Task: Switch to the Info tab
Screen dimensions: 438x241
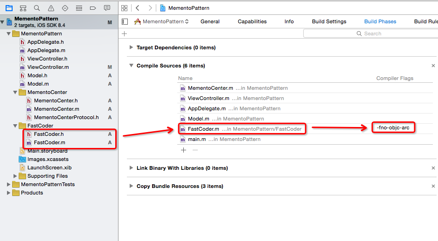Action: pos(289,21)
